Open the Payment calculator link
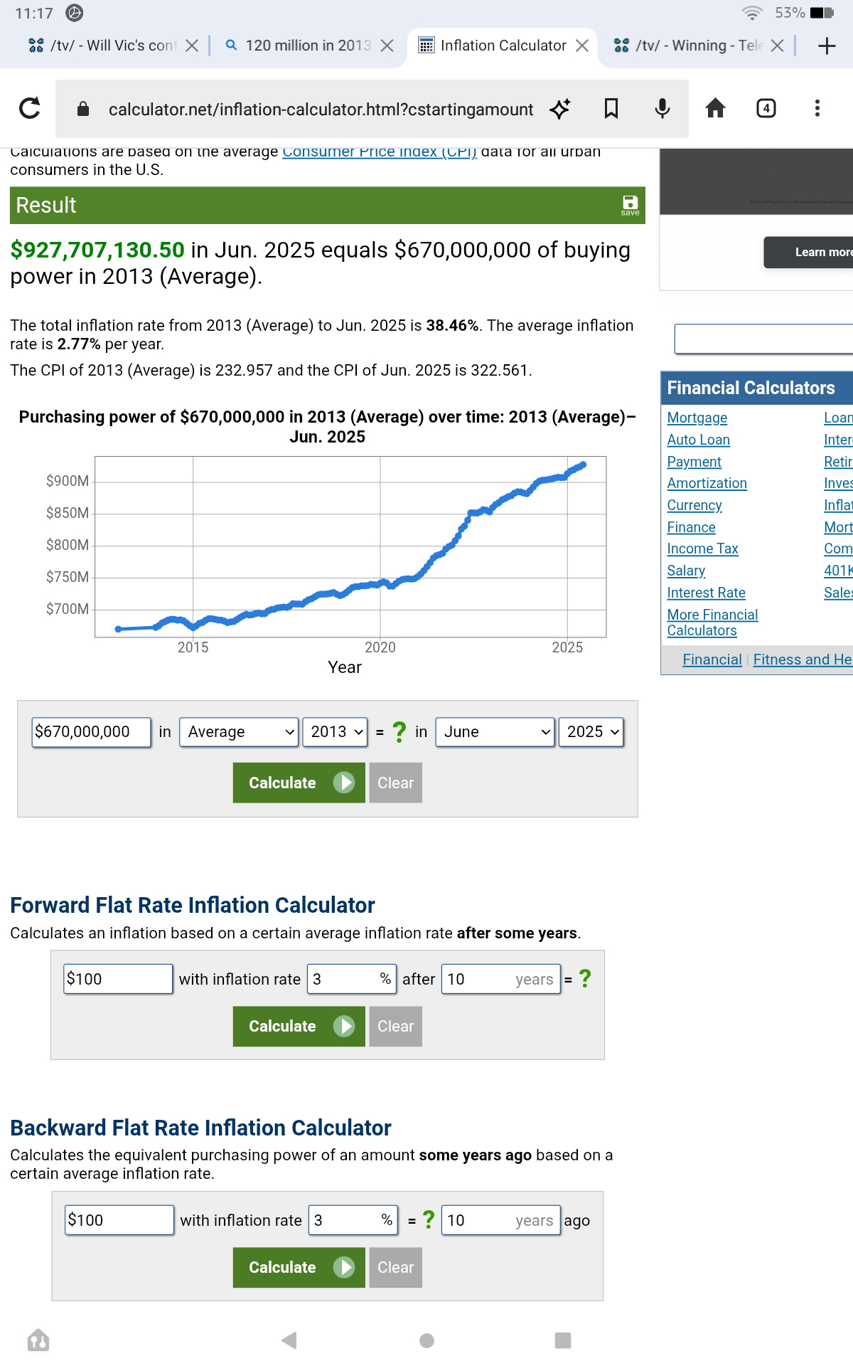The height and width of the screenshot is (1366, 853). [x=694, y=462]
